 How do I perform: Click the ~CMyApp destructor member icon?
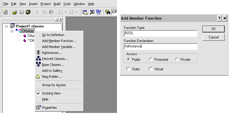click(x=25, y=41)
